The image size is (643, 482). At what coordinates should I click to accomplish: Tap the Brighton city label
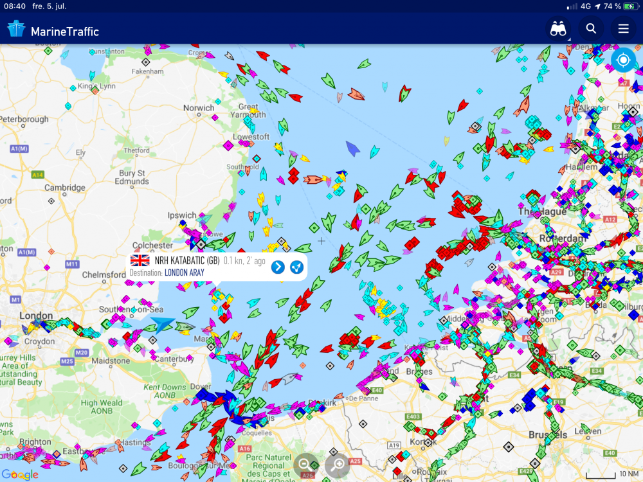[35, 442]
